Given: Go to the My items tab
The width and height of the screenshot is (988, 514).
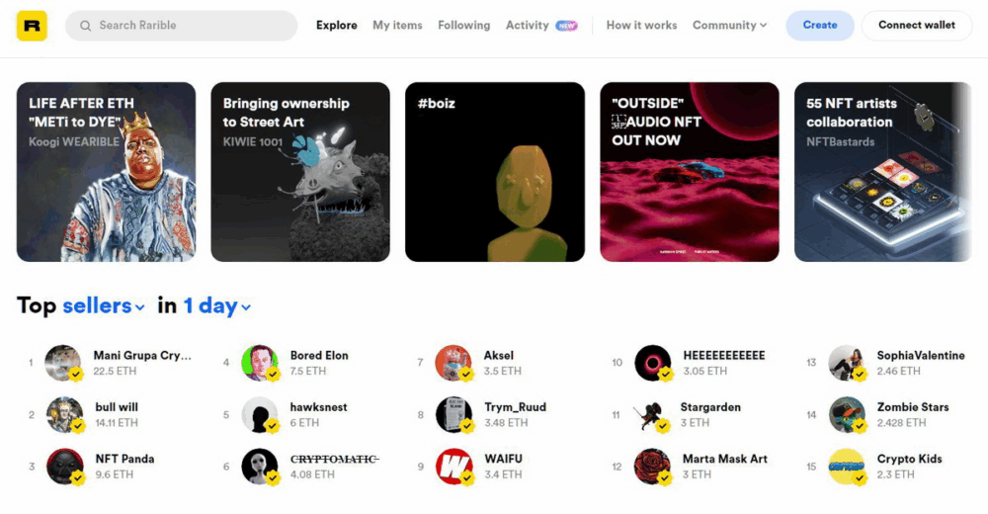Looking at the screenshot, I should 397,26.
